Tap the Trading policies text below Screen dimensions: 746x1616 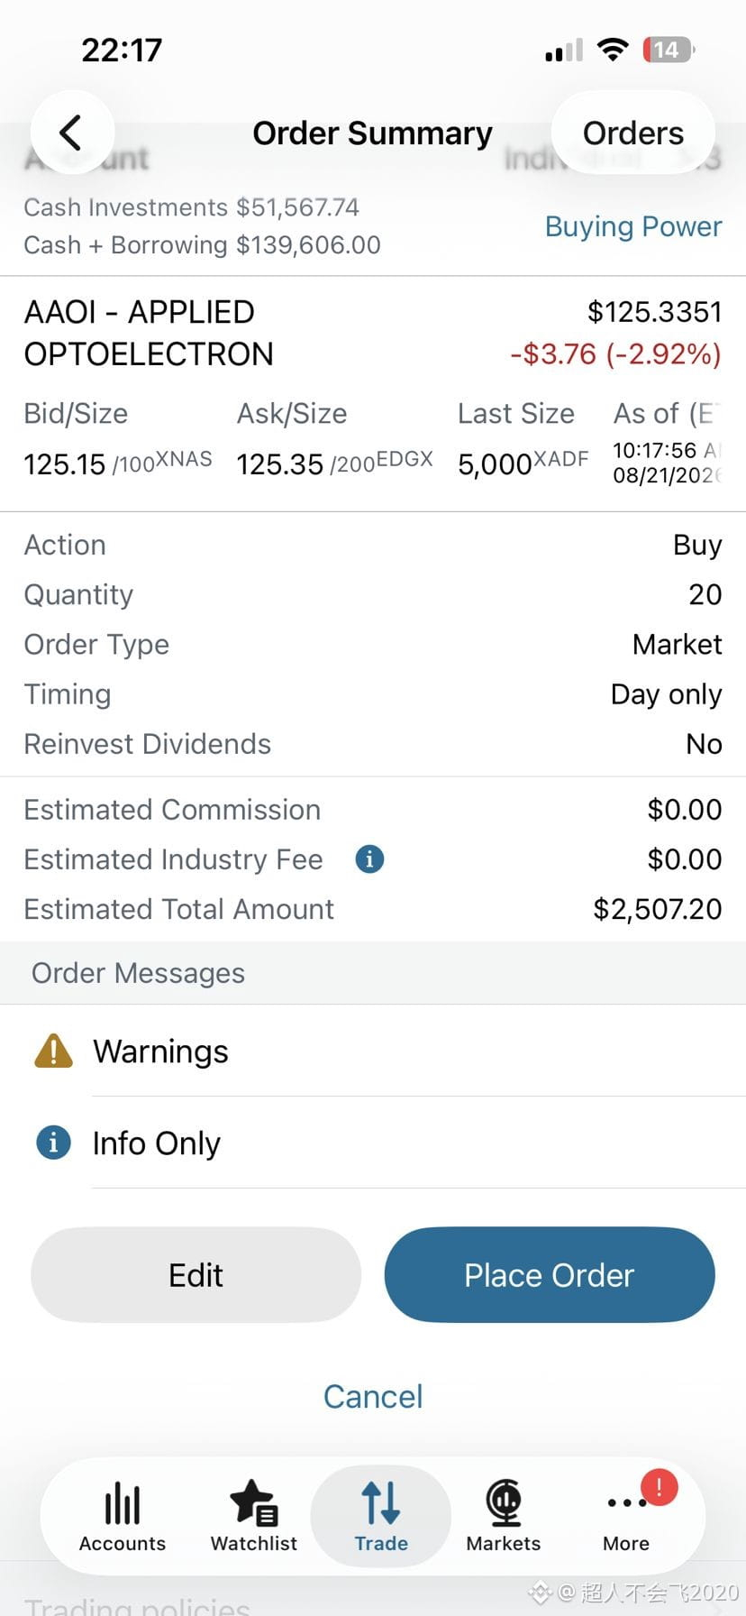[x=137, y=1605]
